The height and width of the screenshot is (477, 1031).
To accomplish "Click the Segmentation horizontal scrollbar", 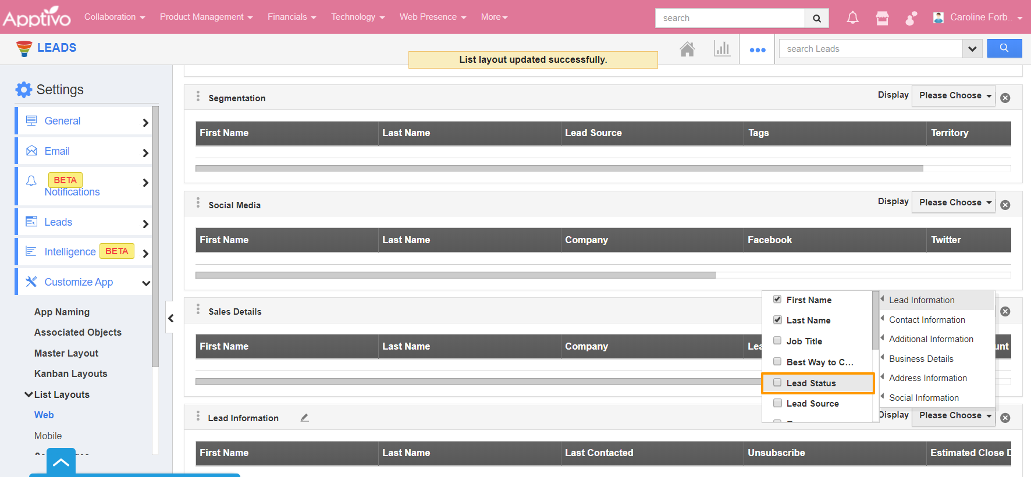I will (x=559, y=169).
